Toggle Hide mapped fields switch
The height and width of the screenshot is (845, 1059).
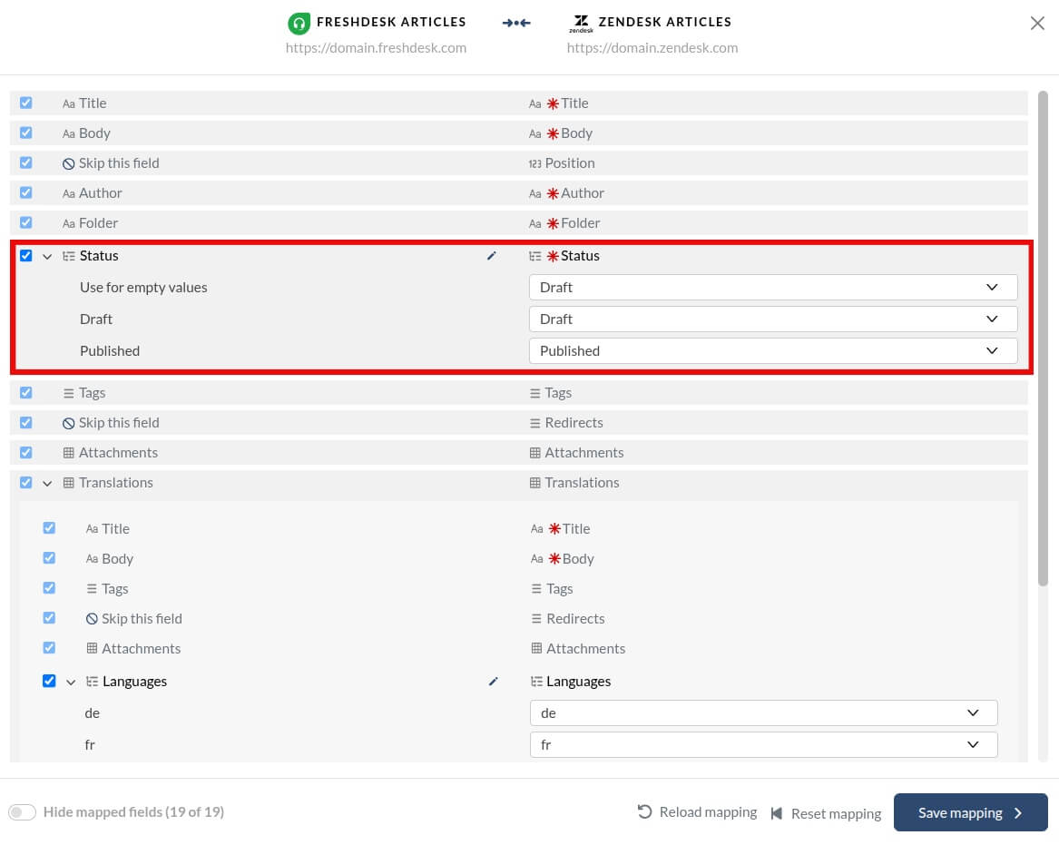point(23,812)
